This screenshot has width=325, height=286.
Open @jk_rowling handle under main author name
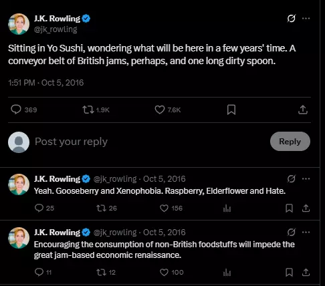[x=56, y=29]
